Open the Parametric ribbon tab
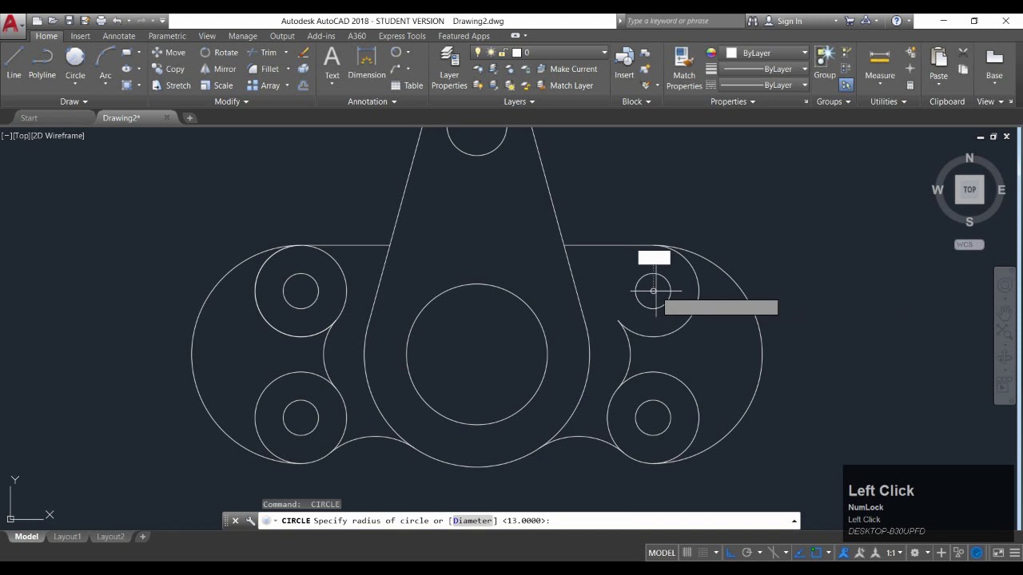1023x575 pixels. (x=167, y=36)
